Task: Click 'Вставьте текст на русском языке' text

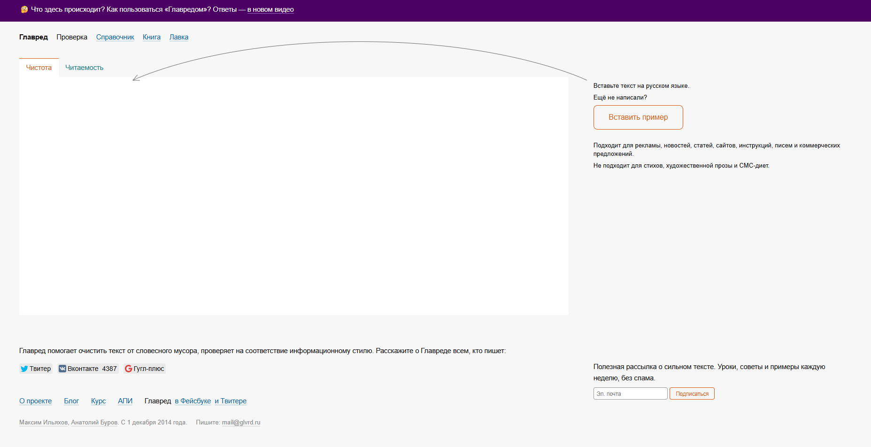Action: tap(641, 86)
